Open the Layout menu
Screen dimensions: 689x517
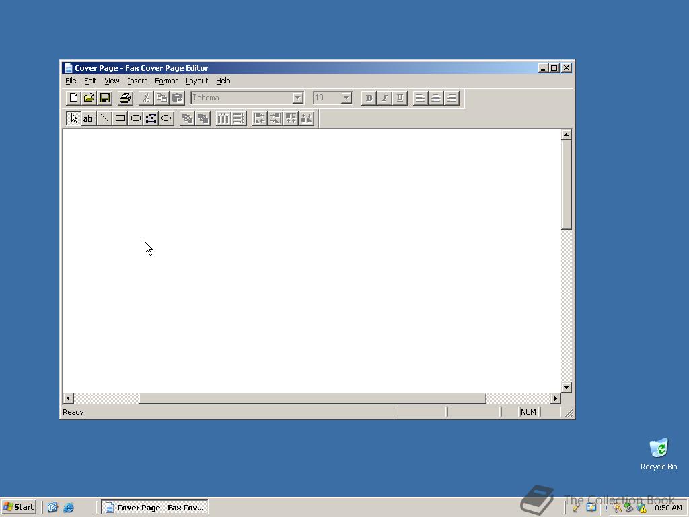click(x=196, y=81)
